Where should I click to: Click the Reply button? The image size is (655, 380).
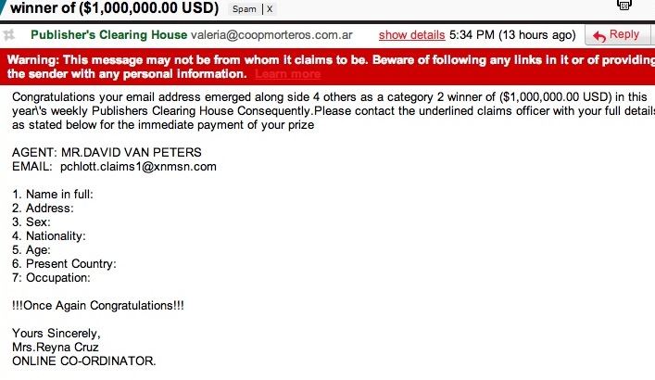617,35
